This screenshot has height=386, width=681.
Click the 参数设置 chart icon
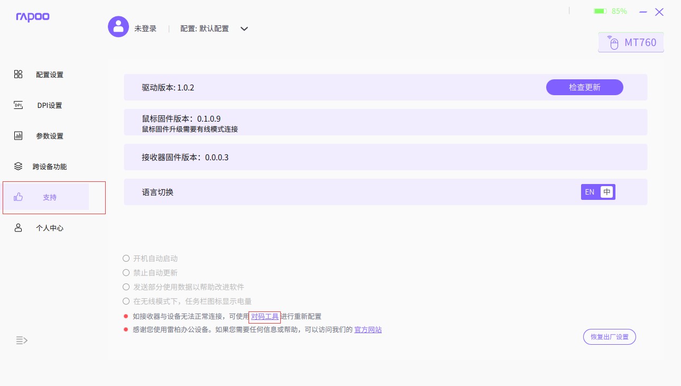[18, 136]
